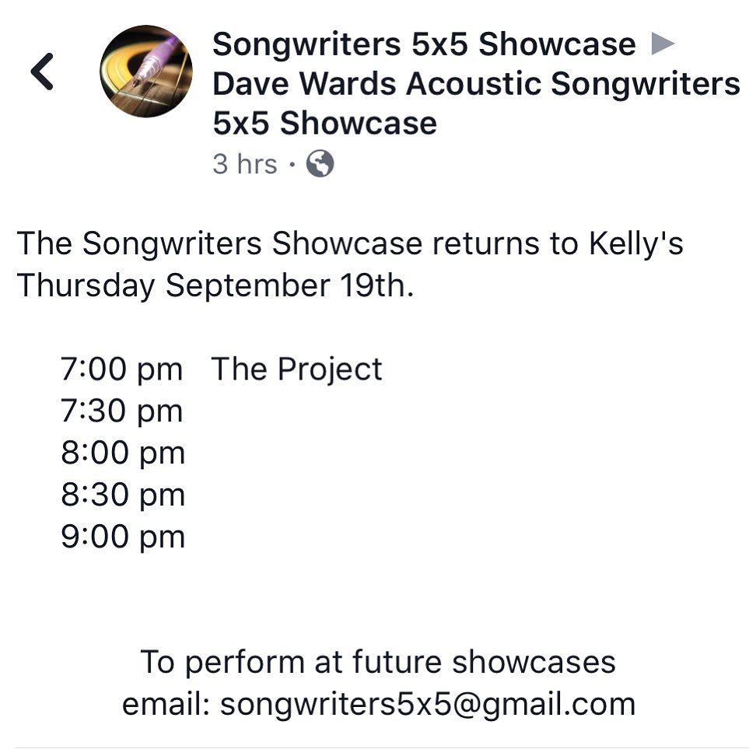Select the 7:00 pm time slot
The image size is (749, 749).
click(x=122, y=369)
